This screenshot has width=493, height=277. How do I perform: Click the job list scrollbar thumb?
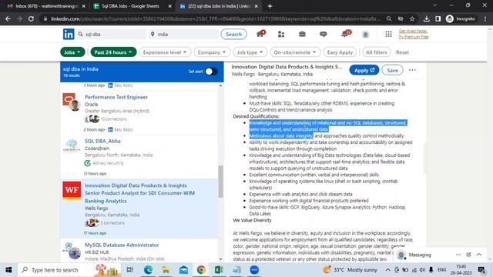220,182
